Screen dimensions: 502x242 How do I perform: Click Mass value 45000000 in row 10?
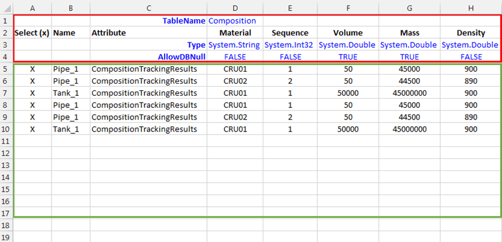pyautogui.click(x=410, y=129)
